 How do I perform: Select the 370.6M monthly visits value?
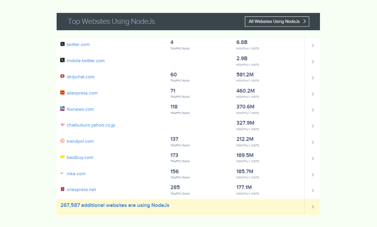(x=245, y=107)
